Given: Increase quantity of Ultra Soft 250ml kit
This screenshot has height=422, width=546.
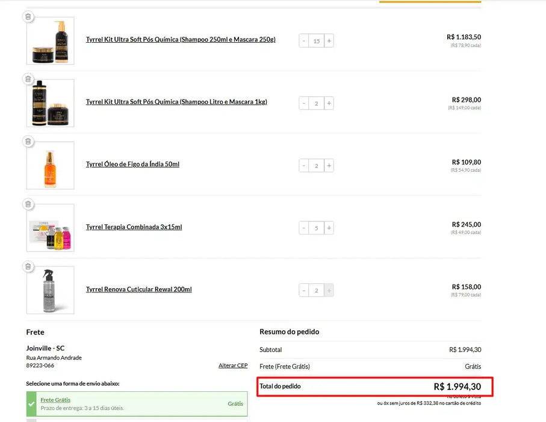Looking at the screenshot, I should click(329, 41).
